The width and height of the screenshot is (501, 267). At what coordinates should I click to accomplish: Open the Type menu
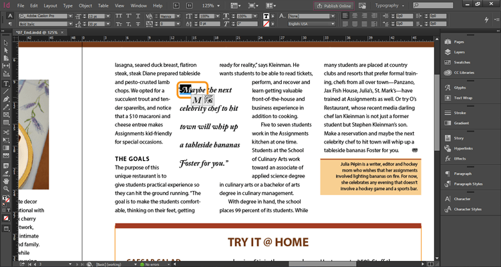(x=67, y=6)
